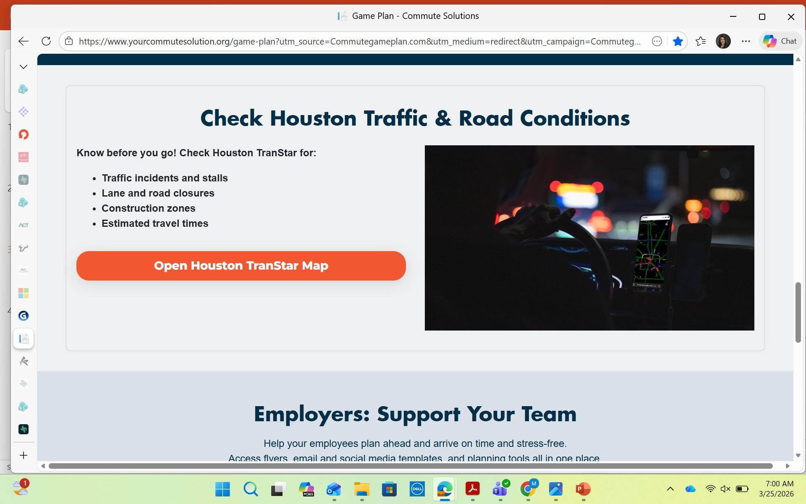This screenshot has width=806, height=504.
Task: Collapse vertical tabs with top chevron
Action: (x=24, y=67)
